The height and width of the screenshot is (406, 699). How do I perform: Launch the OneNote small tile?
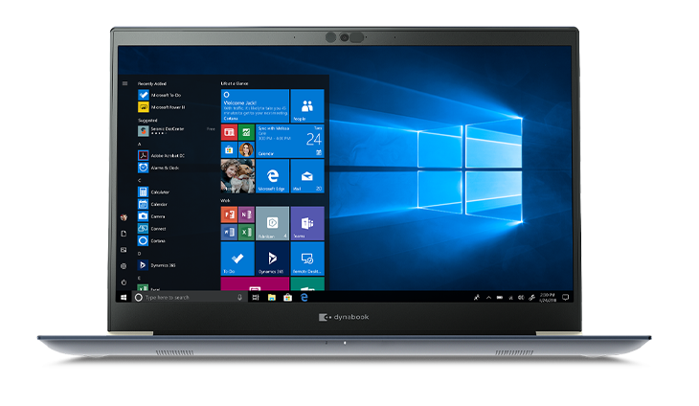pyautogui.click(x=246, y=214)
